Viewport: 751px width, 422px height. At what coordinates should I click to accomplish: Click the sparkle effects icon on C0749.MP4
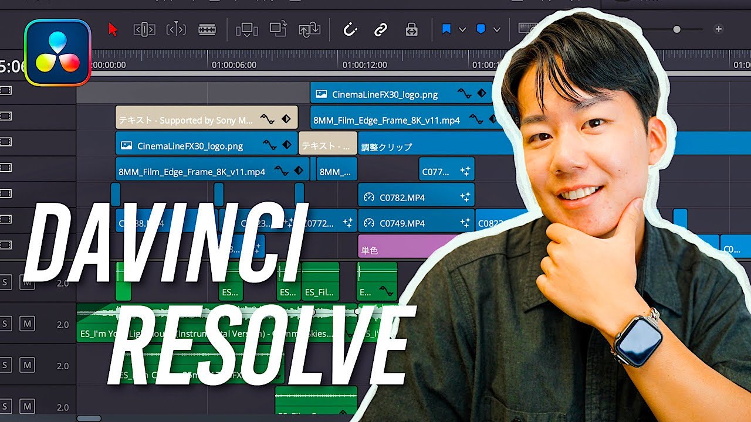pos(465,223)
